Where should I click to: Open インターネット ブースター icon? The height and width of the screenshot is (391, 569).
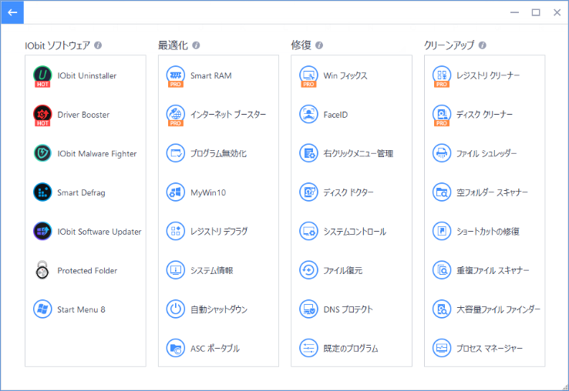[176, 115]
